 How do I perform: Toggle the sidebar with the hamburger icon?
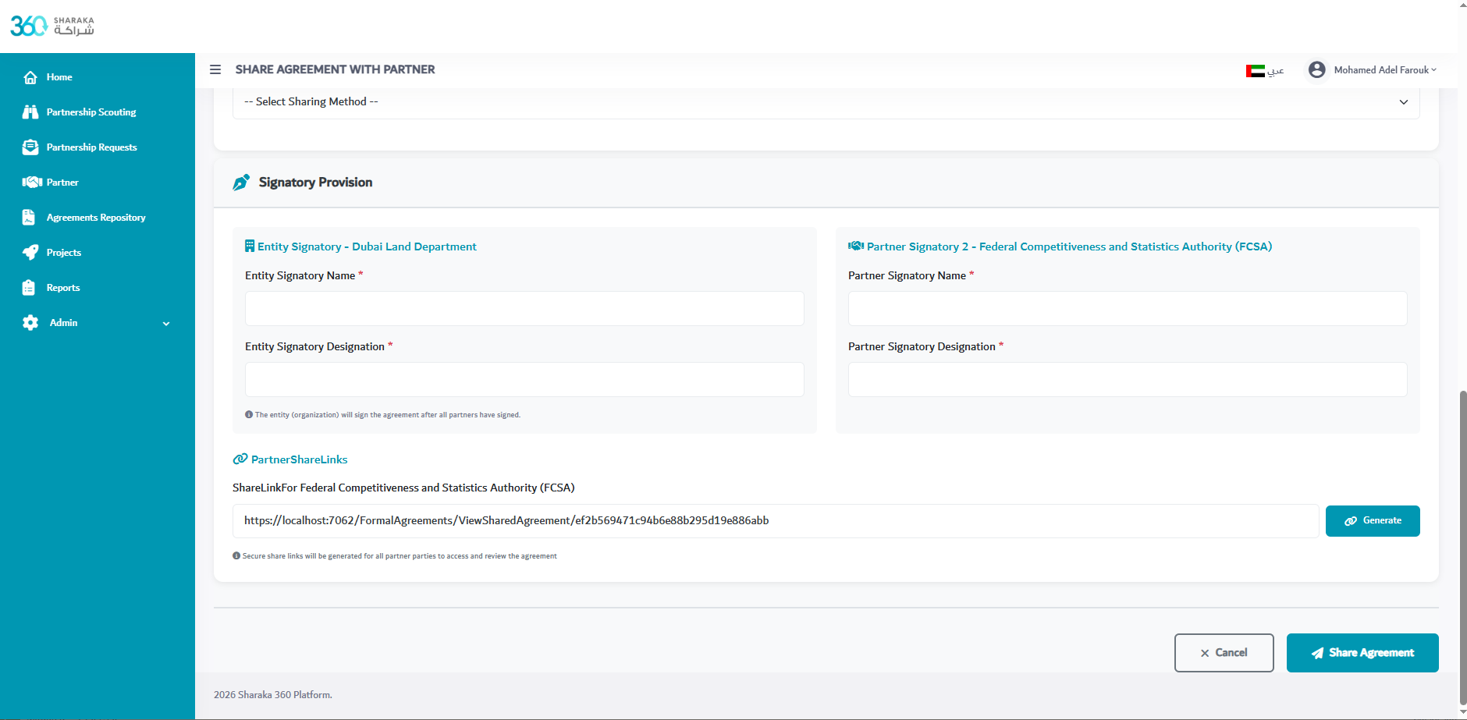point(215,69)
